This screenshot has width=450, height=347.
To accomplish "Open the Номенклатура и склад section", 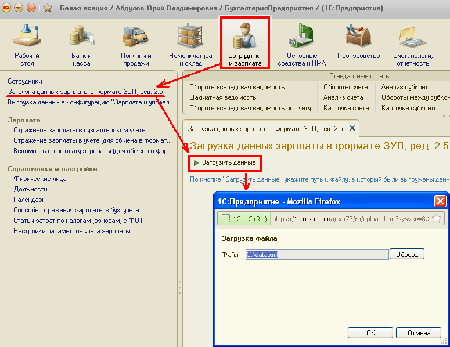I will (x=190, y=45).
